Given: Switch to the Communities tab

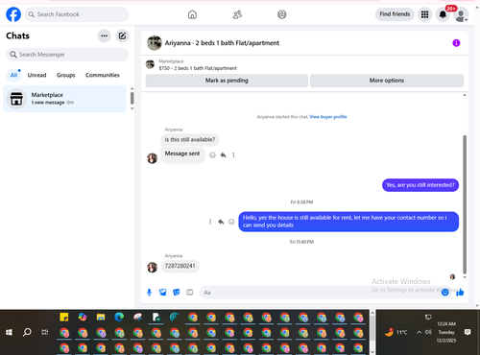Looking at the screenshot, I should (103, 75).
